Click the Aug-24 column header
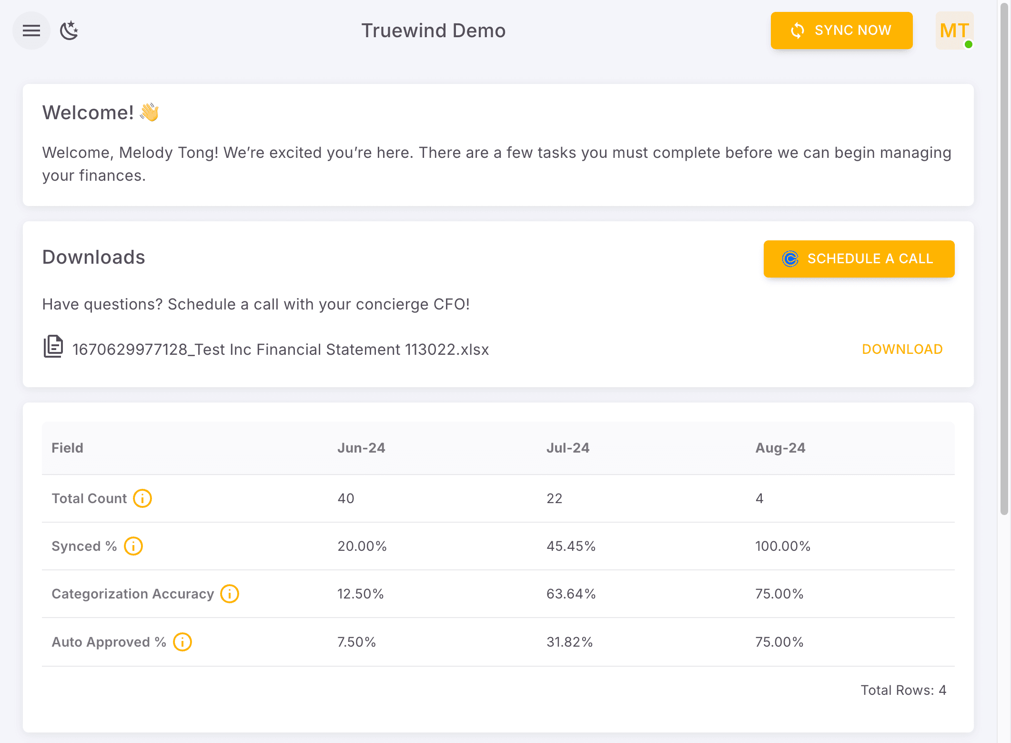 [780, 448]
